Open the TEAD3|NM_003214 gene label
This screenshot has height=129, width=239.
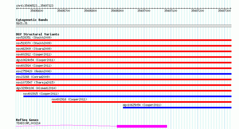pyautogui.click(x=28, y=123)
